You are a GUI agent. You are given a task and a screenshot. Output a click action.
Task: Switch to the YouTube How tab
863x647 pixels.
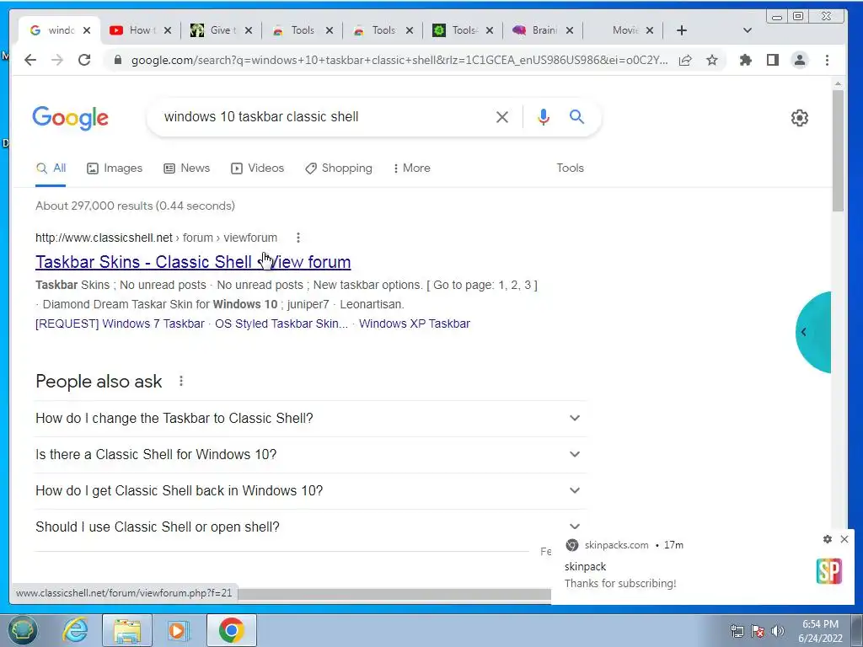coord(141,30)
